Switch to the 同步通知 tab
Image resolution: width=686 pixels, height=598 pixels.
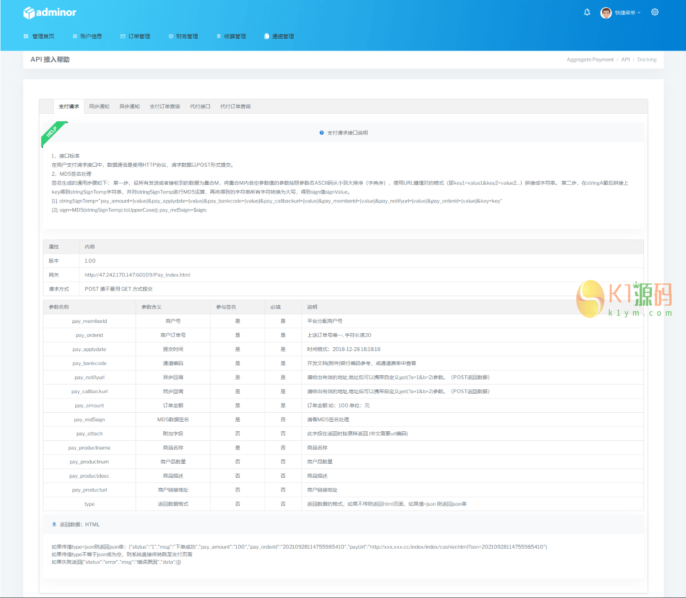pyautogui.click(x=99, y=107)
